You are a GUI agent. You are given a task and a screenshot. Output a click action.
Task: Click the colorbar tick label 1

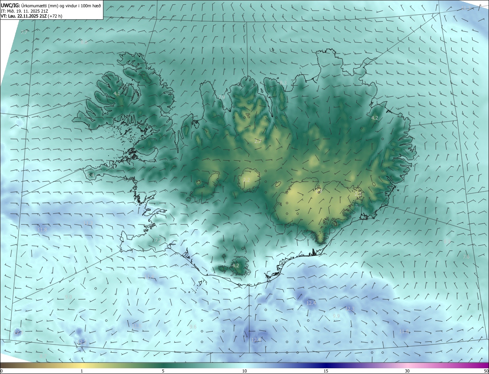tap(82, 371)
